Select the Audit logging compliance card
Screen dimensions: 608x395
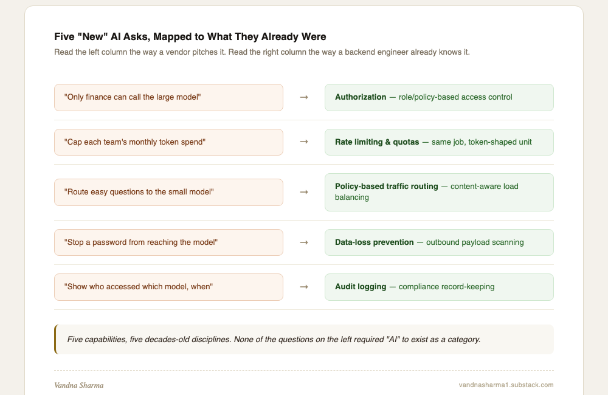point(439,287)
